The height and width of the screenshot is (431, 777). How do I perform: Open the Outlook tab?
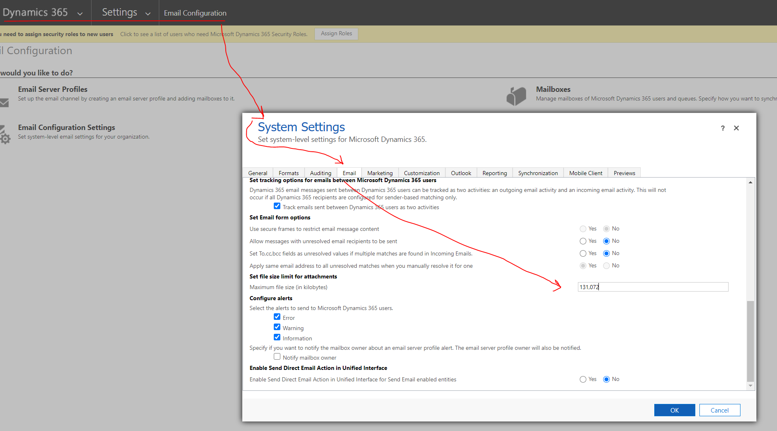coord(461,173)
